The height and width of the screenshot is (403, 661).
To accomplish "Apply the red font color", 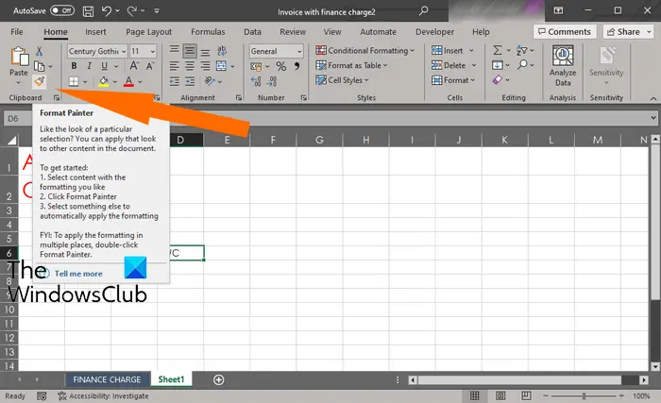I will coord(129,81).
